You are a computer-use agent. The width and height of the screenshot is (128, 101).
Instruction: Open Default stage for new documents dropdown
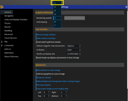[74, 46]
